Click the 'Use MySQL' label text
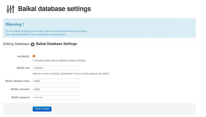The width and height of the screenshot is (206, 117). click(23, 56)
